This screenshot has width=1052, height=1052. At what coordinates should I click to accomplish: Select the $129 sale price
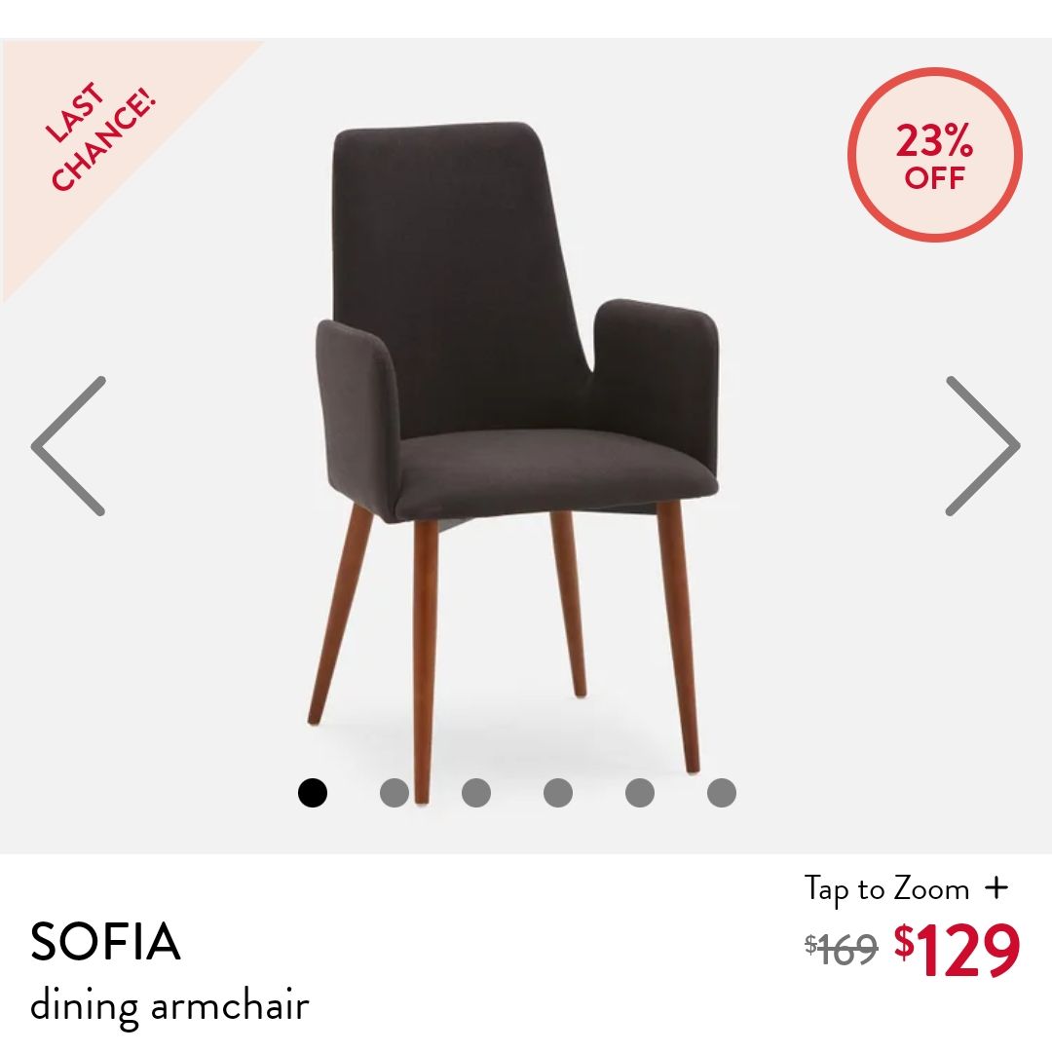(x=958, y=950)
